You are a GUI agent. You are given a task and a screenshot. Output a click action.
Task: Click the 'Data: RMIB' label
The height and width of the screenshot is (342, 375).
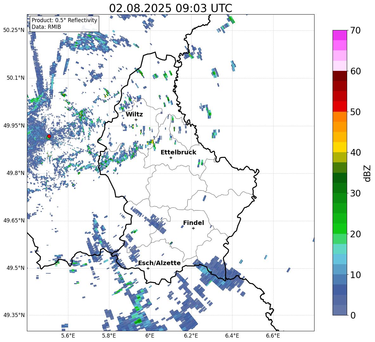(x=46, y=27)
